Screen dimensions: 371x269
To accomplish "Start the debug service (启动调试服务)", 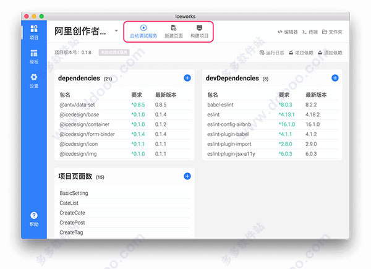I will pyautogui.click(x=143, y=32).
